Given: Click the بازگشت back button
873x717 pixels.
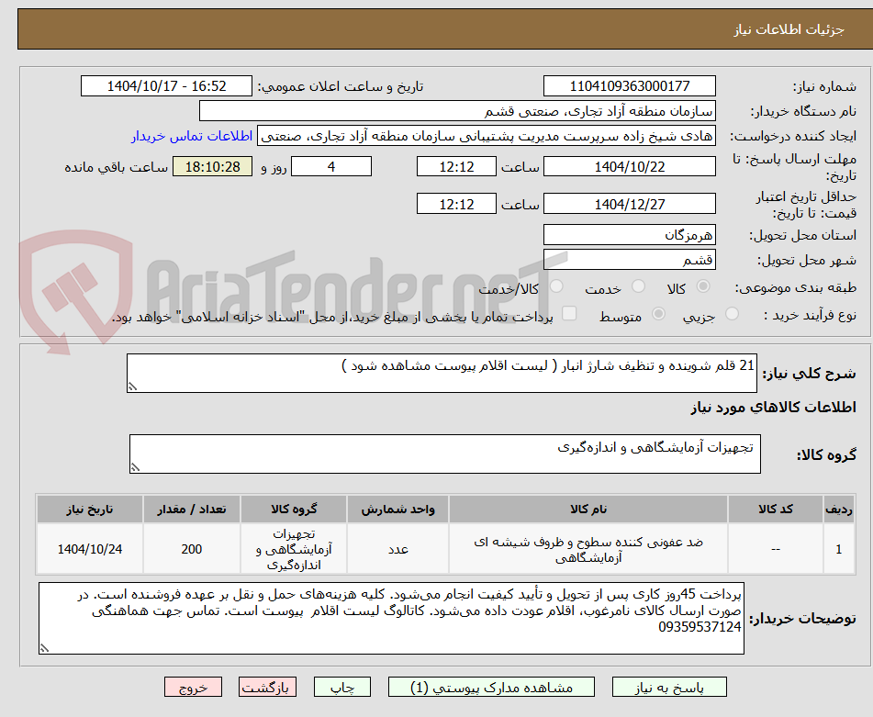Looking at the screenshot, I should [267, 686].
